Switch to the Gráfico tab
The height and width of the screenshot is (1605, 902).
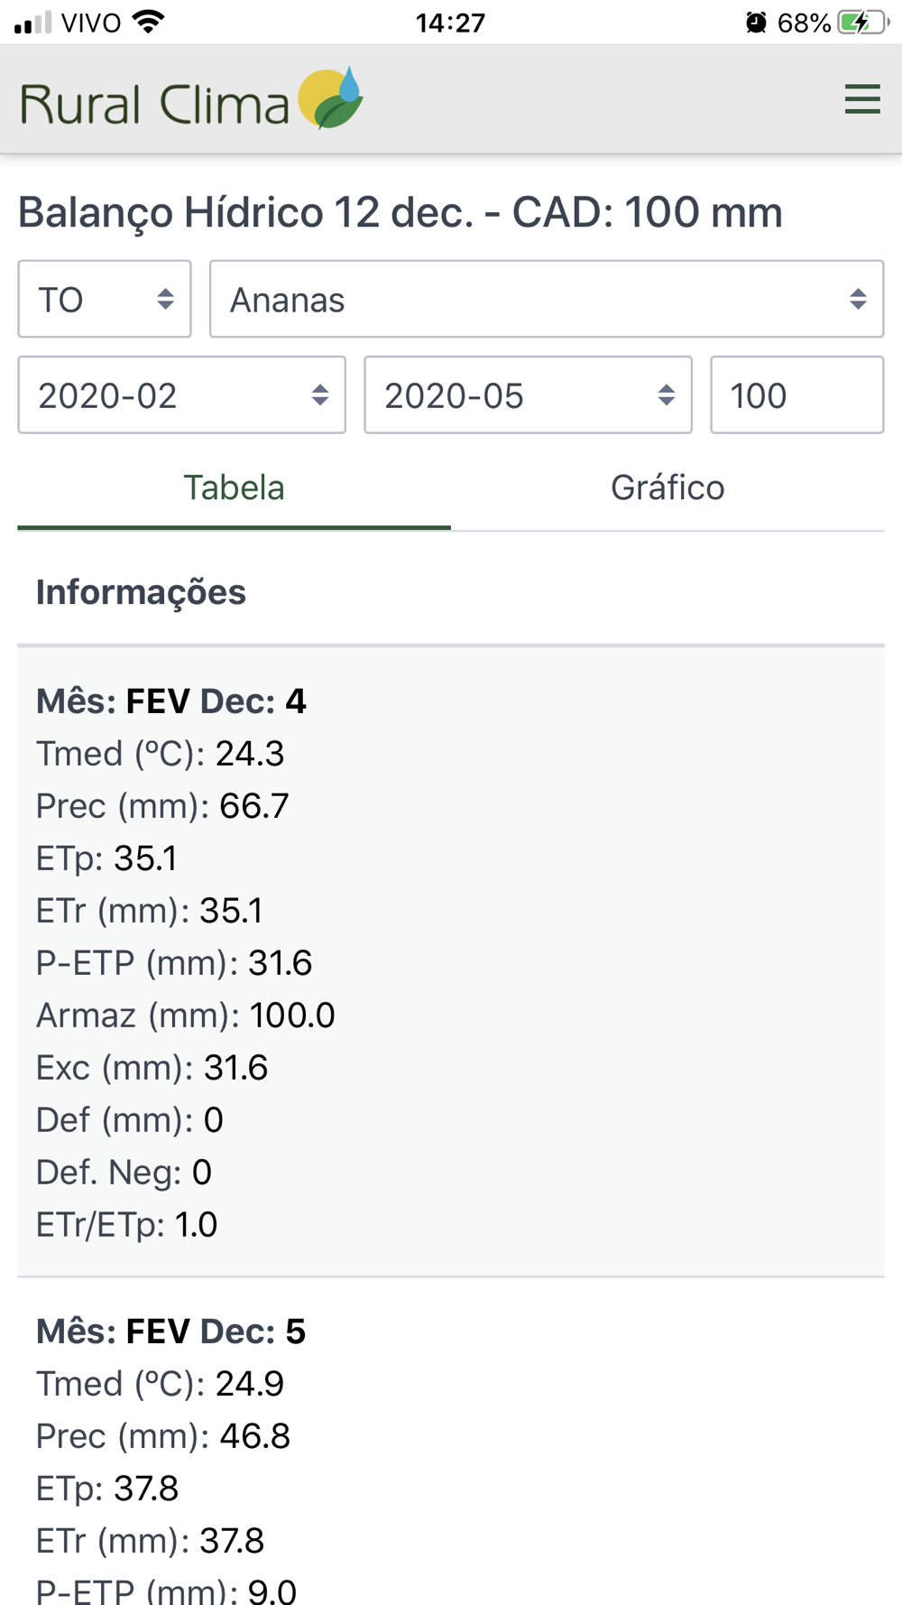coord(667,487)
